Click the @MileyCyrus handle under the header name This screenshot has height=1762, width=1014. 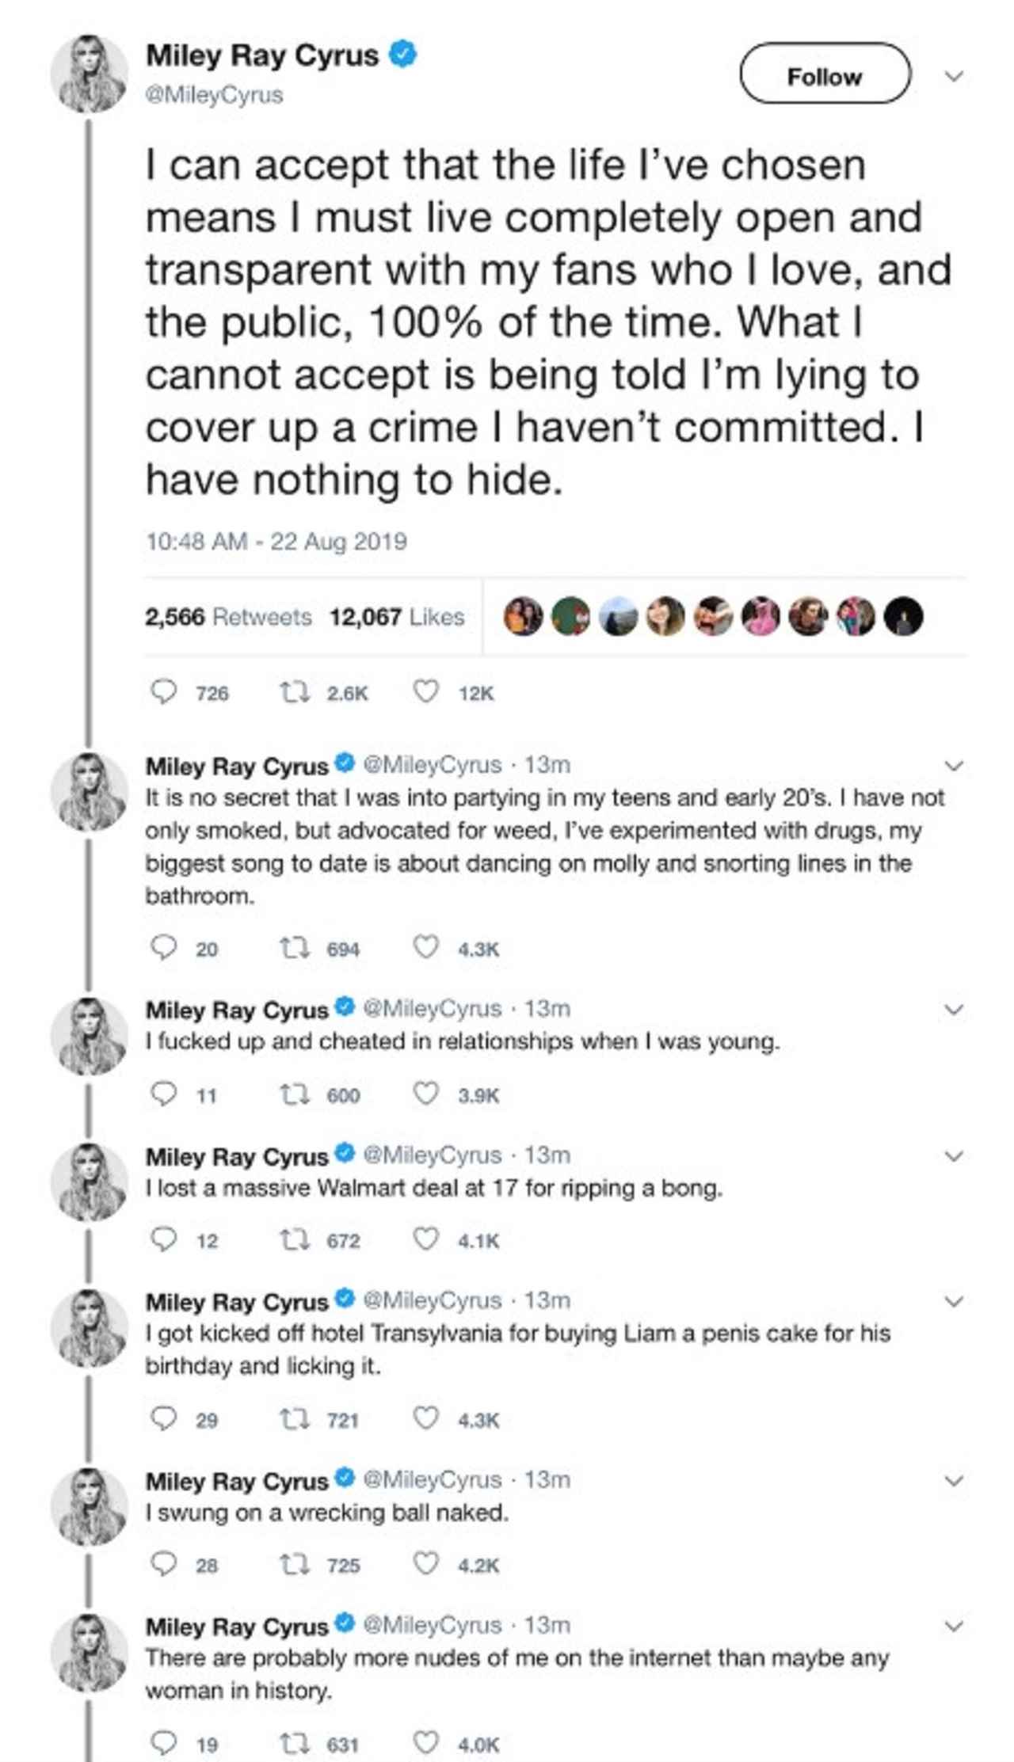click(214, 95)
